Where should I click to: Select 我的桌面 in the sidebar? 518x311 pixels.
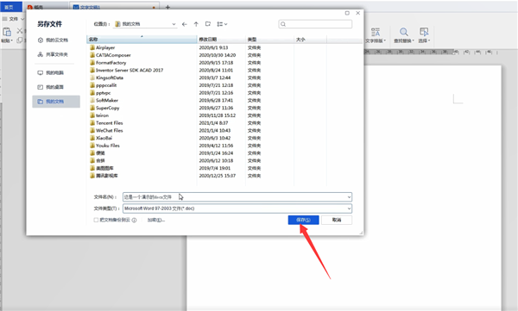click(x=51, y=87)
